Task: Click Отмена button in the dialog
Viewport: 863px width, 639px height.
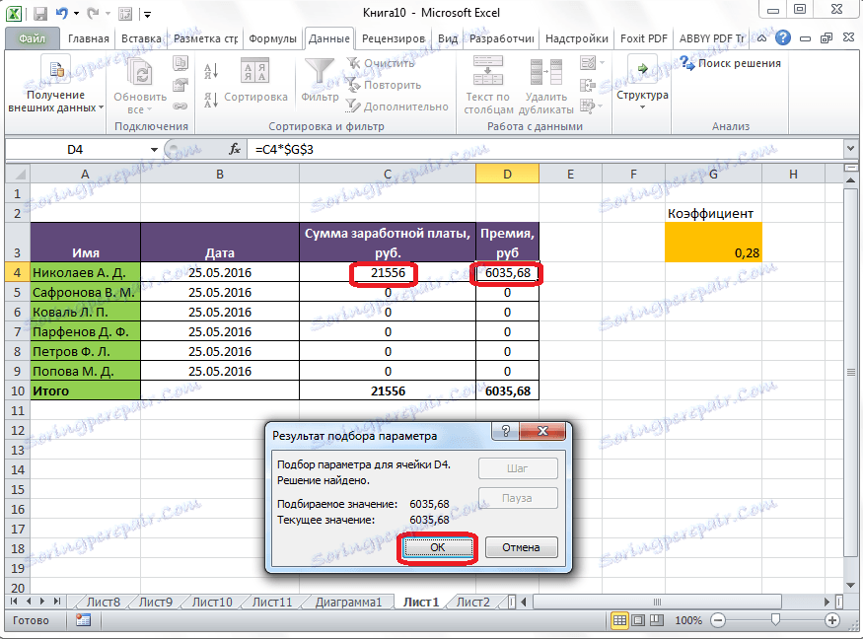Action: pos(521,546)
